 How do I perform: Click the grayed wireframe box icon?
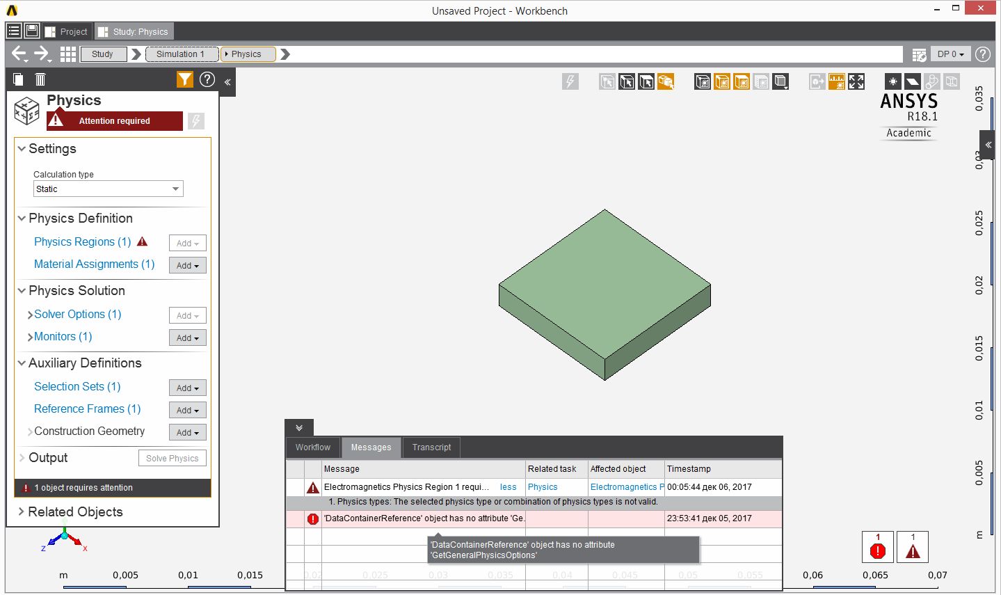point(952,82)
